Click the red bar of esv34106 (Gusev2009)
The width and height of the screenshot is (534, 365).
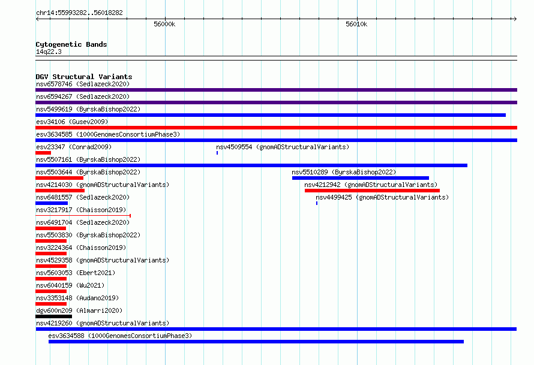pos(276,128)
